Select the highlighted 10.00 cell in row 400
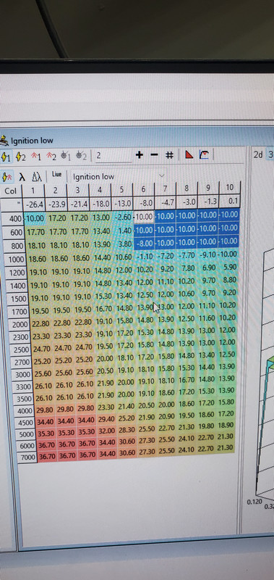Screen dimensions: 274x580 (x=143, y=217)
